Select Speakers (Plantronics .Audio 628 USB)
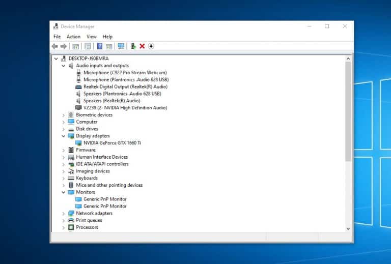 pos(122,94)
